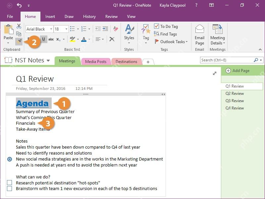Click the paragraph alignment icon
This screenshot has height=199, width=265.
98,39
